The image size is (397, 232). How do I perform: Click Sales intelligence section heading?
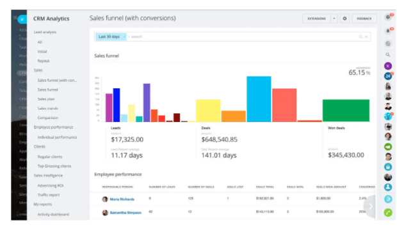pos(48,175)
